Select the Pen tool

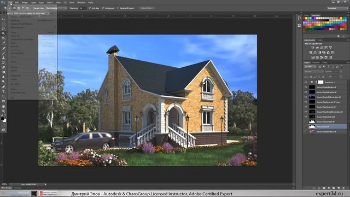pos(3,87)
